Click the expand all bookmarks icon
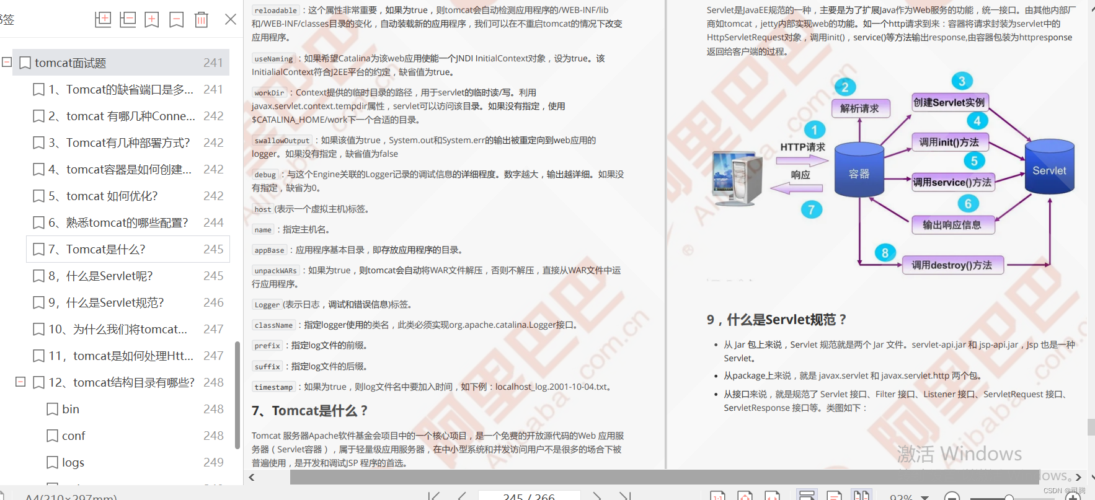 (103, 19)
